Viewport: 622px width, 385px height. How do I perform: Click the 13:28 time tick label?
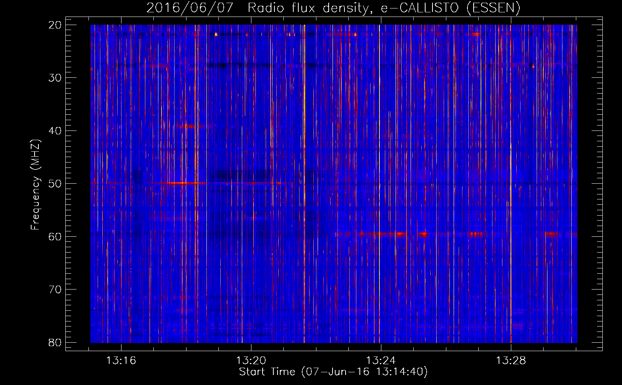point(511,361)
